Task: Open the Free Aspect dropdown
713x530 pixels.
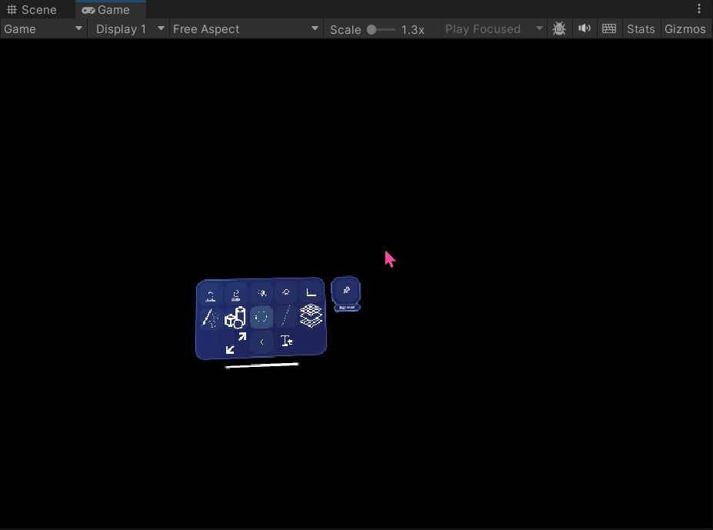Action: coord(245,29)
